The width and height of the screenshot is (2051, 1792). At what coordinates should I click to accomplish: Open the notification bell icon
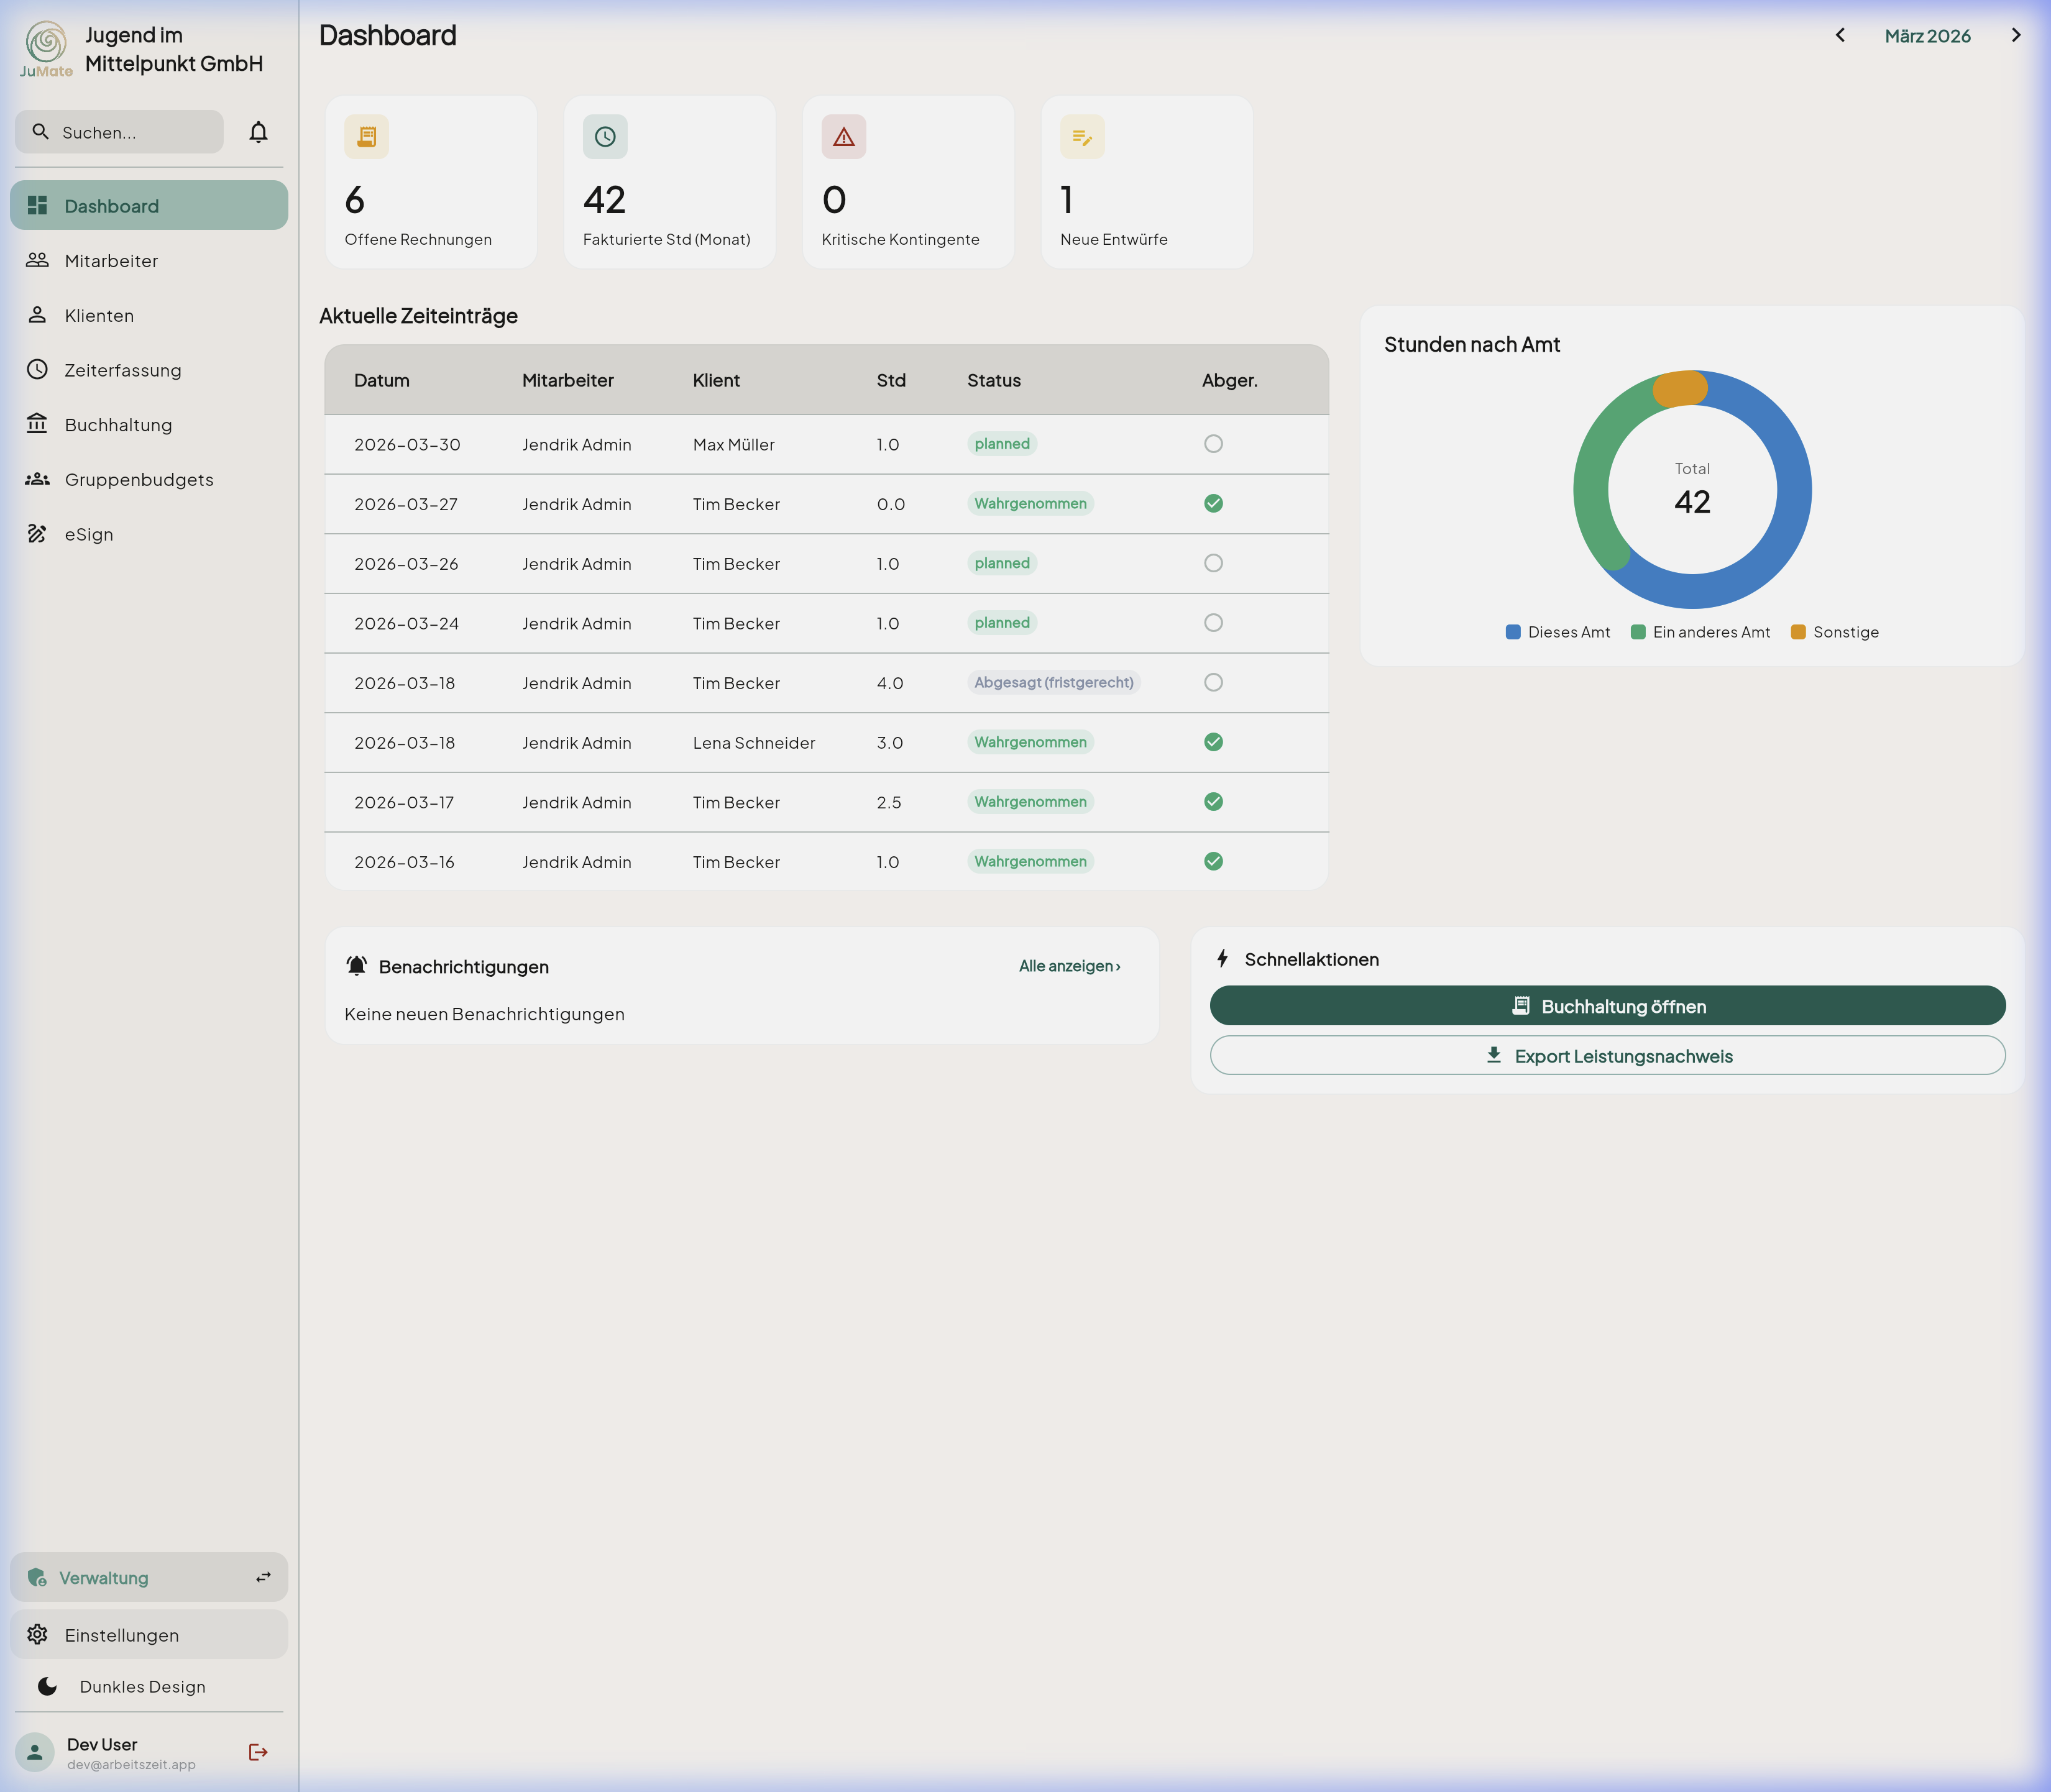click(x=259, y=131)
